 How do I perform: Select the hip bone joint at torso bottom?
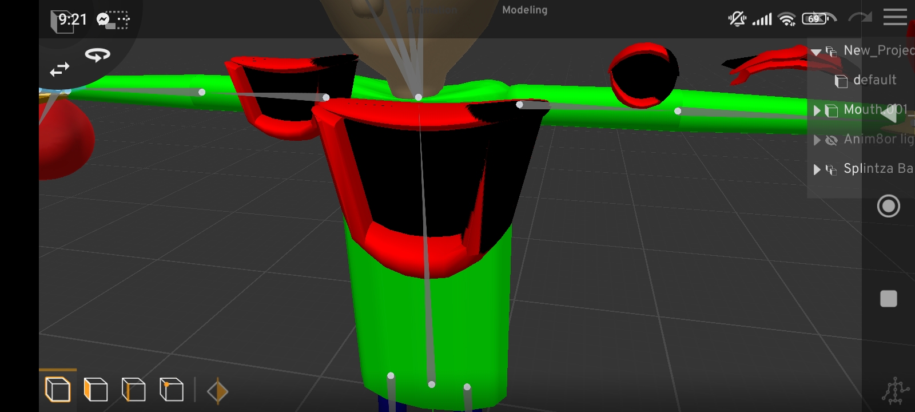[432, 385]
